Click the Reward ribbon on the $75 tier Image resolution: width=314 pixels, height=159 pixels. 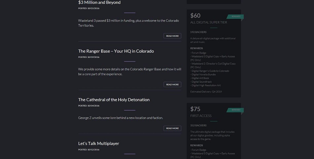[236, 110]
